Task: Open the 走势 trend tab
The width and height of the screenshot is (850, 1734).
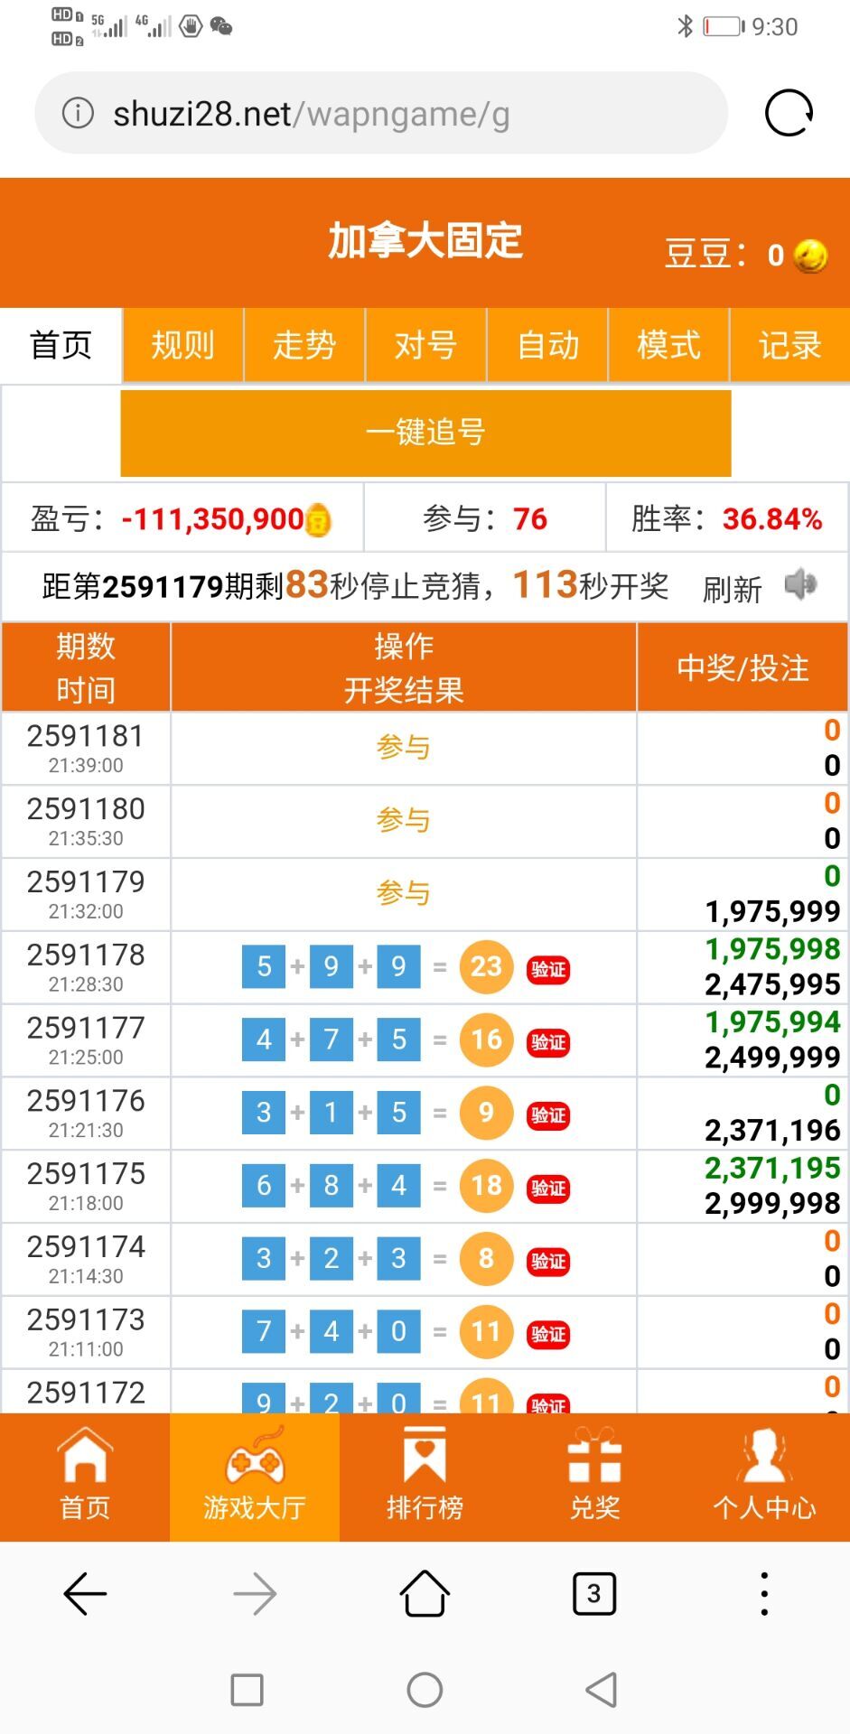Action: [x=304, y=345]
